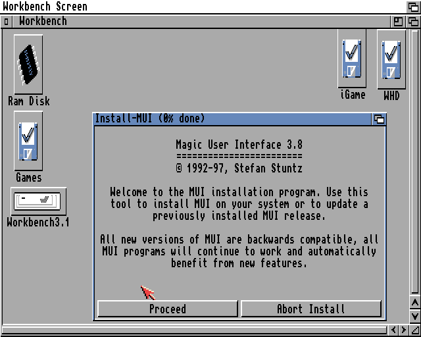Open the Ram Disk icon
Image resolution: width=421 pixels, height=337 pixels.
click(x=28, y=65)
